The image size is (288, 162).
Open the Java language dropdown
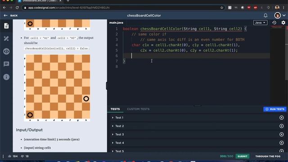[260, 22]
